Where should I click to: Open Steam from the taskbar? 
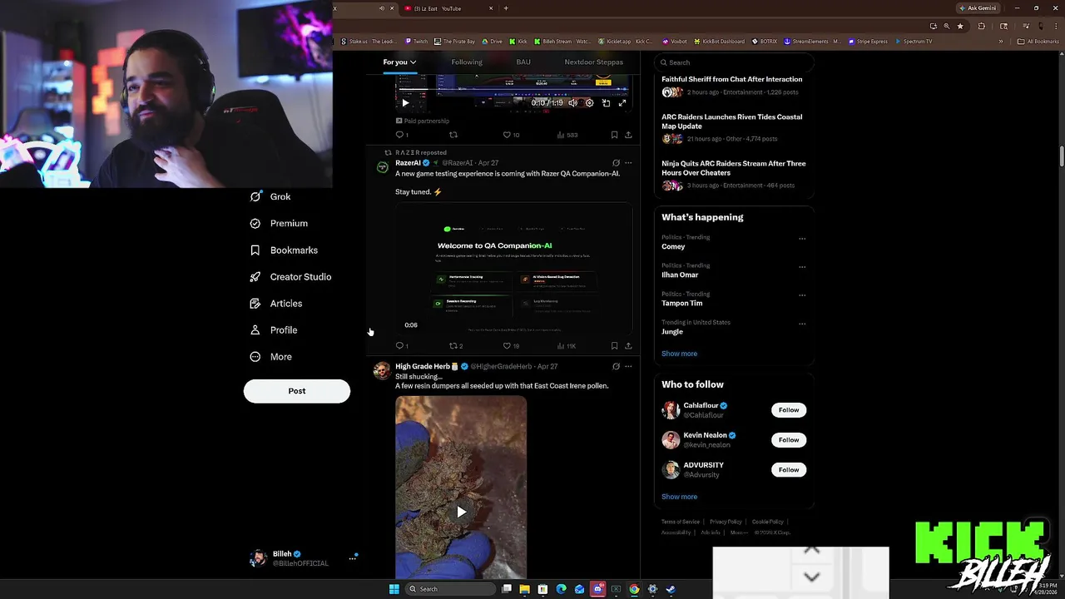[x=671, y=589]
